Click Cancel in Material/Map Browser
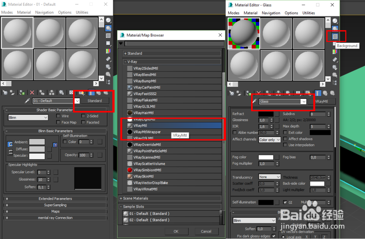365x239 pixels. pyautogui.click(x=206, y=231)
